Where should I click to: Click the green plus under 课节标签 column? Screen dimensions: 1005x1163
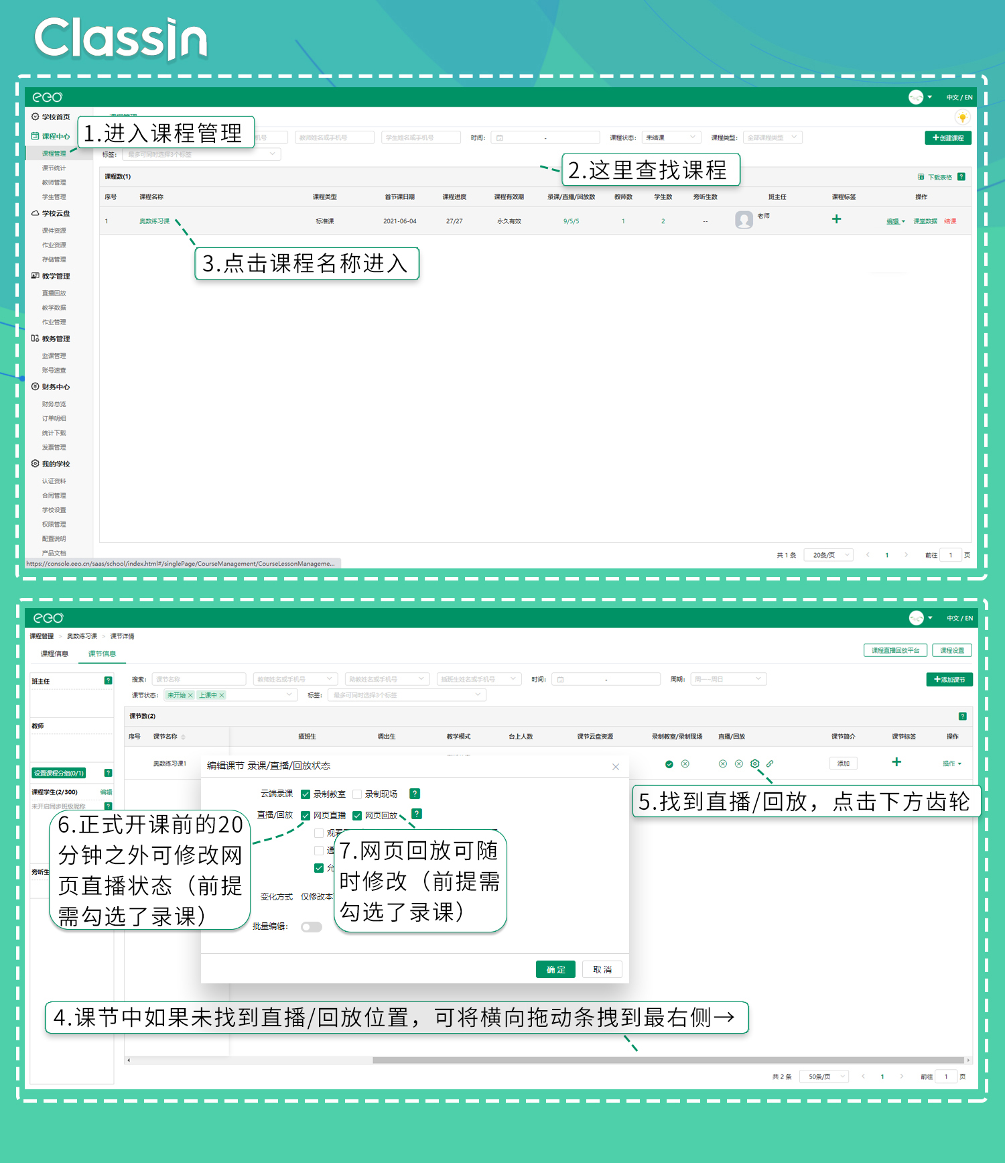coord(896,762)
